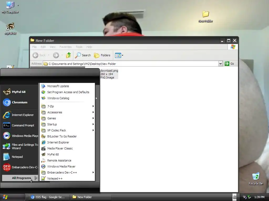Image resolution: width=269 pixels, height=201 pixels.
Task: Expand the Games submenu
Action: click(67, 118)
